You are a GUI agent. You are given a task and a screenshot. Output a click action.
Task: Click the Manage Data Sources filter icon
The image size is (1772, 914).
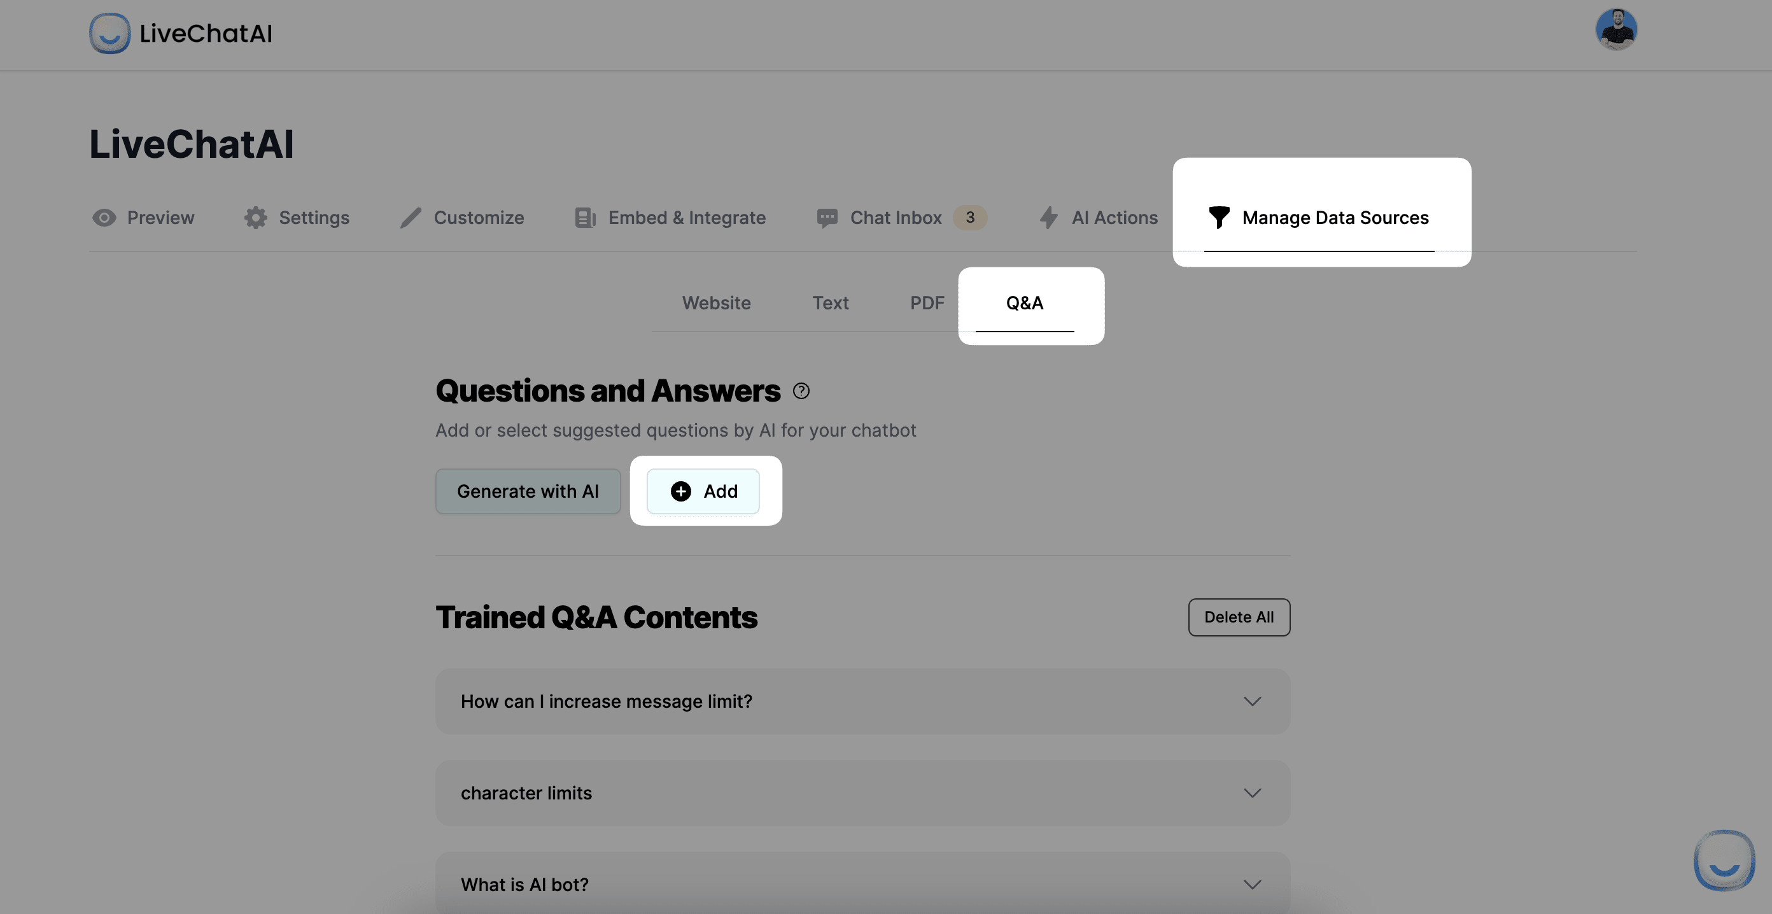point(1217,217)
